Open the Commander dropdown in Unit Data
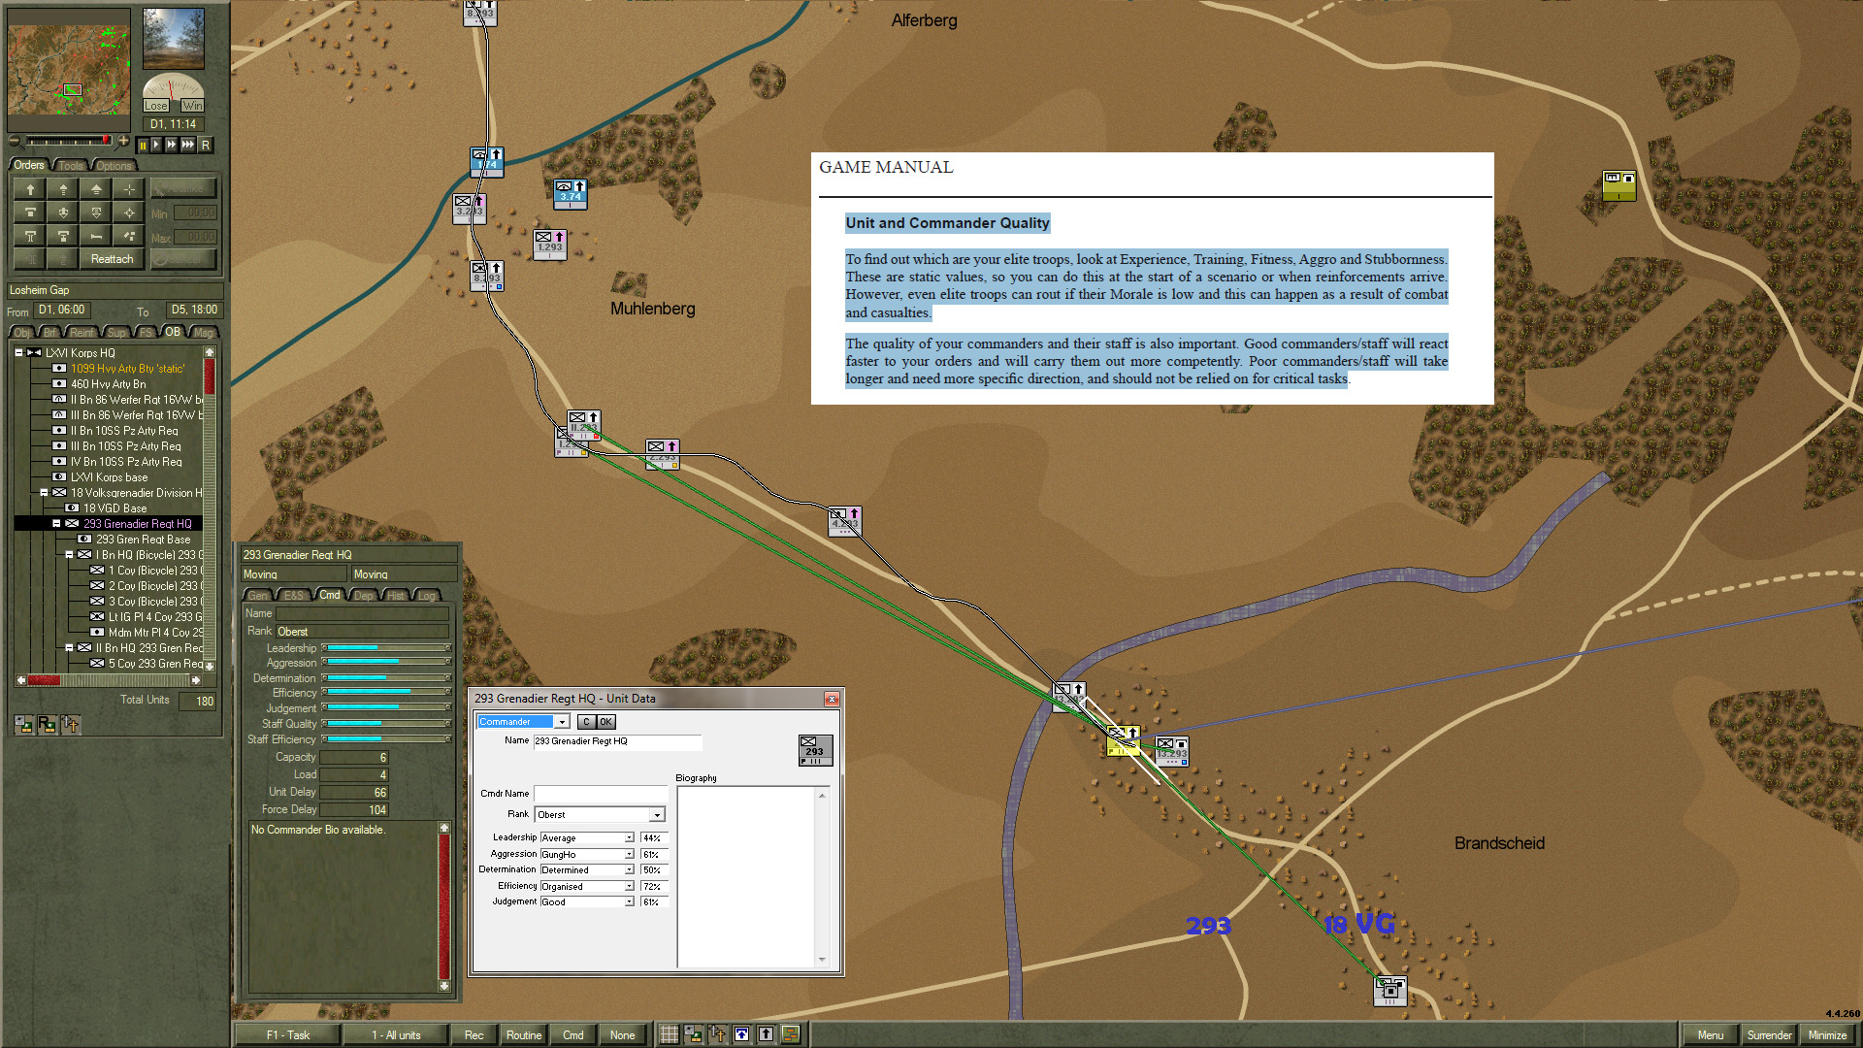The width and height of the screenshot is (1863, 1048). tap(561, 722)
